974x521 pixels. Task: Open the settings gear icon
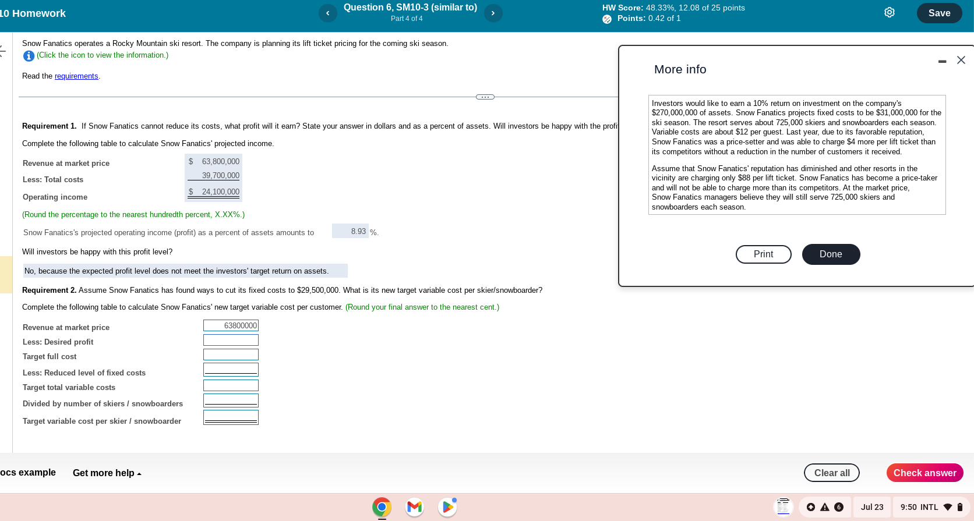889,12
